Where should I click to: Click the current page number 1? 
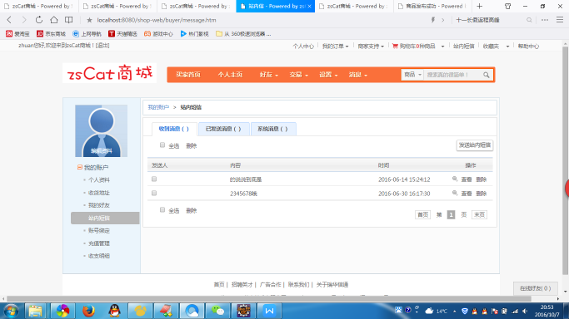coord(451,214)
